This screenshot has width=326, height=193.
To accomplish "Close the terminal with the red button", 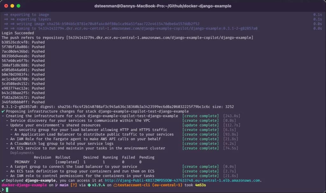I will click(6, 6).
